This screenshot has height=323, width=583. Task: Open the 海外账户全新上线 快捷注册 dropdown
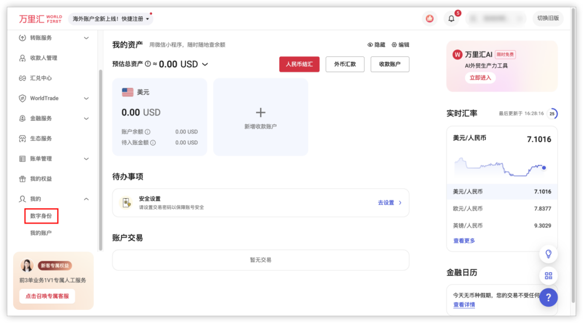coord(111,18)
